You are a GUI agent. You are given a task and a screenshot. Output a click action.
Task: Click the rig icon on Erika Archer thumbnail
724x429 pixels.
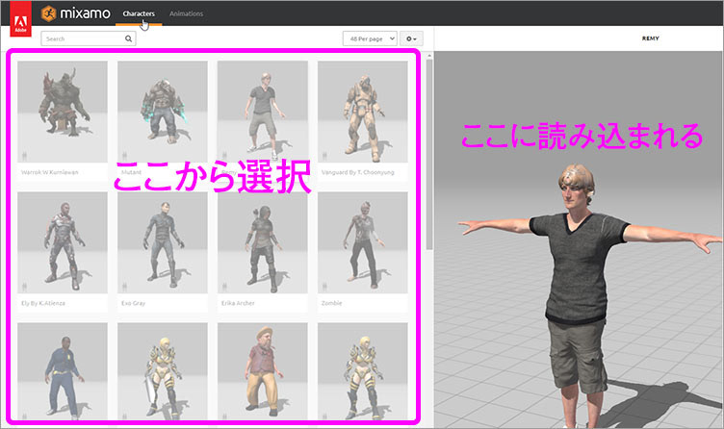point(224,287)
